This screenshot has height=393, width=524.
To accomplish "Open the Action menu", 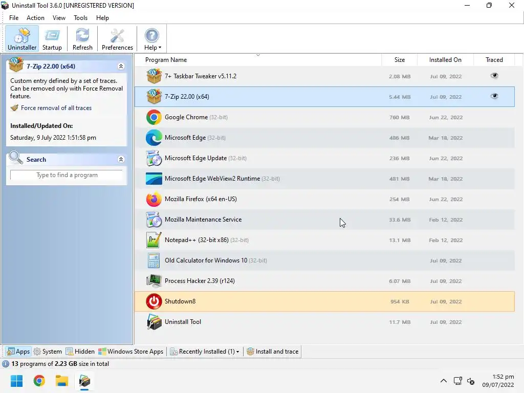I will click(x=35, y=18).
